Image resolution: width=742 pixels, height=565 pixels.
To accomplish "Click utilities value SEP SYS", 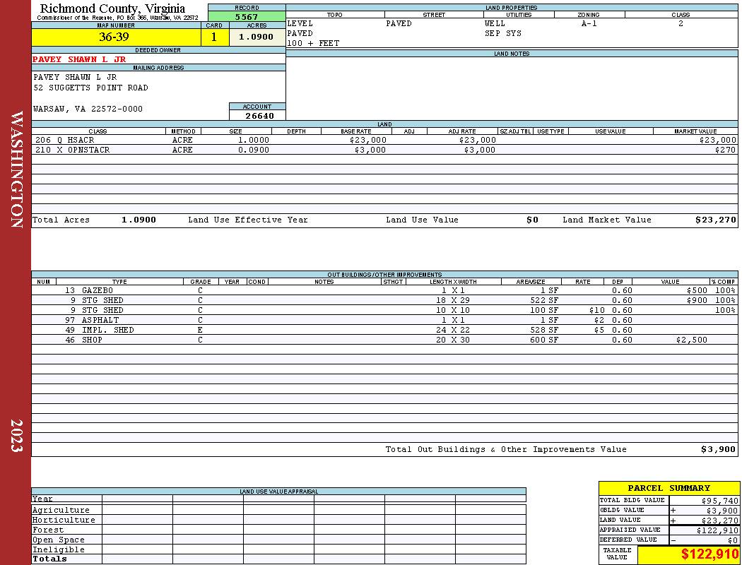I will pos(503,34).
